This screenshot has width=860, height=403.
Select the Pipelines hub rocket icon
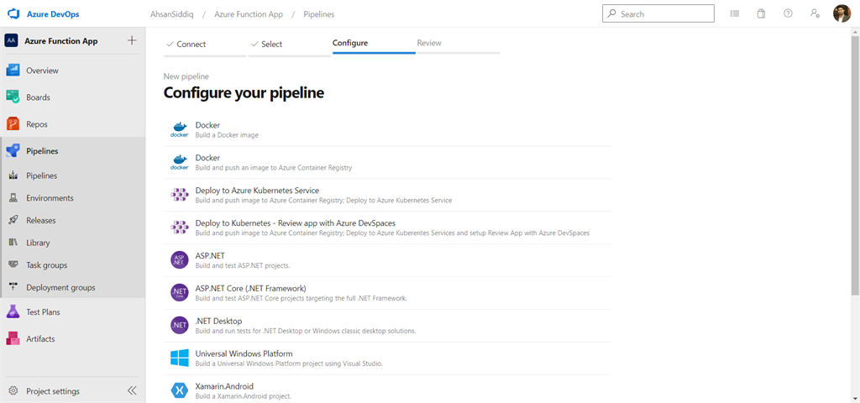click(13, 151)
